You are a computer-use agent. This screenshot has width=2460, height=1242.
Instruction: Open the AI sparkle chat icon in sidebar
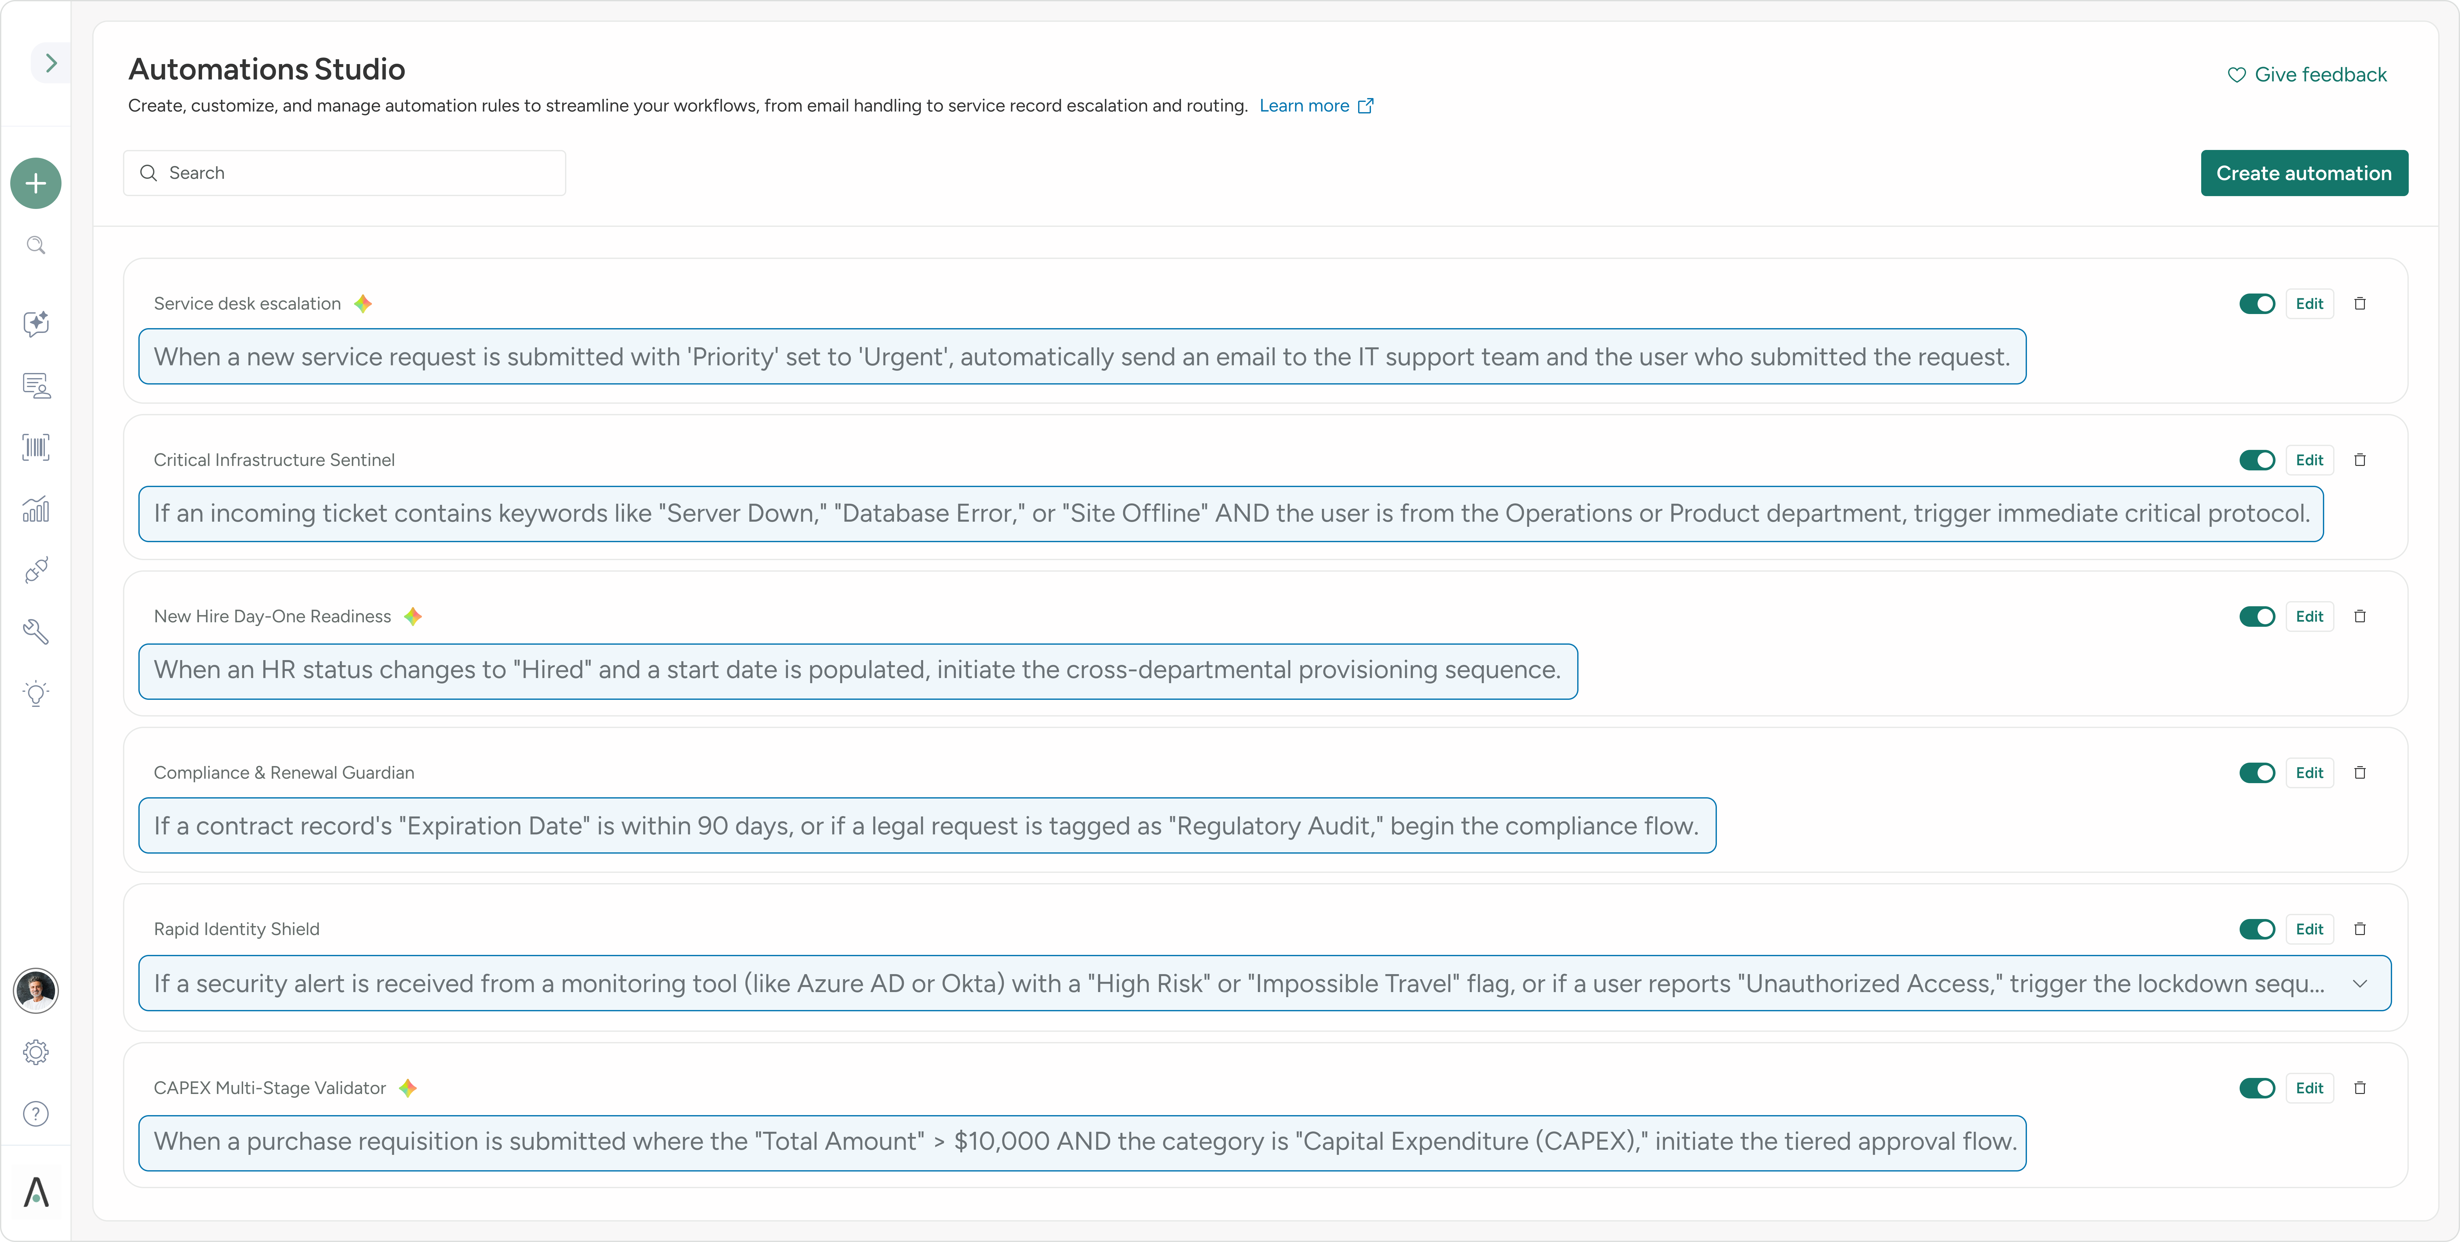click(35, 324)
